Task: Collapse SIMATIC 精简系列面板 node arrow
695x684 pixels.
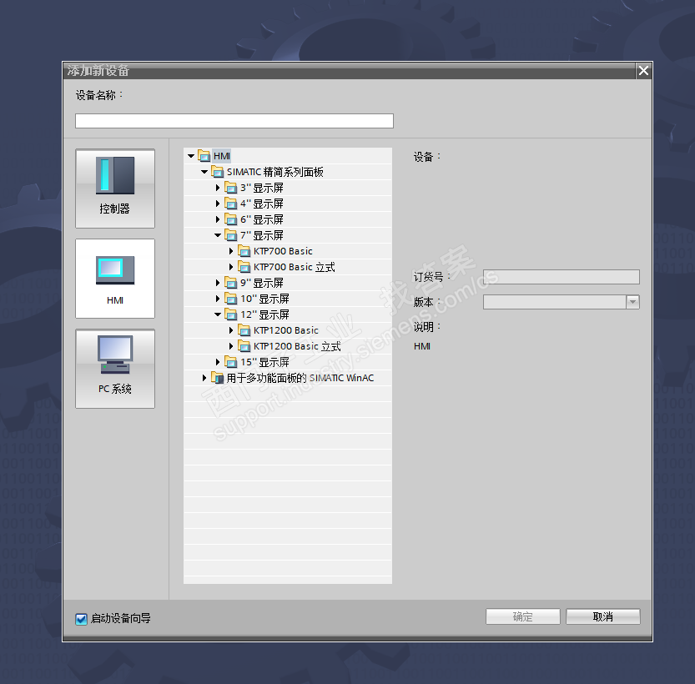Action: pos(204,172)
